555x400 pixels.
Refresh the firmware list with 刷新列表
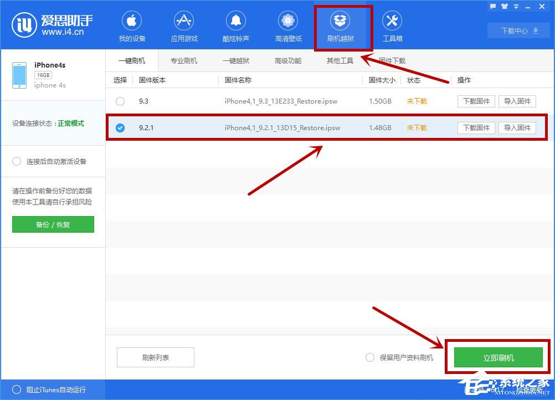pyautogui.click(x=155, y=357)
